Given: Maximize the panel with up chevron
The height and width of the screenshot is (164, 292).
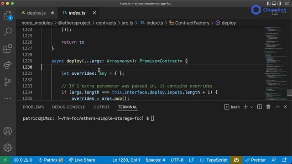Looking at the screenshot, I should tap(277, 107).
